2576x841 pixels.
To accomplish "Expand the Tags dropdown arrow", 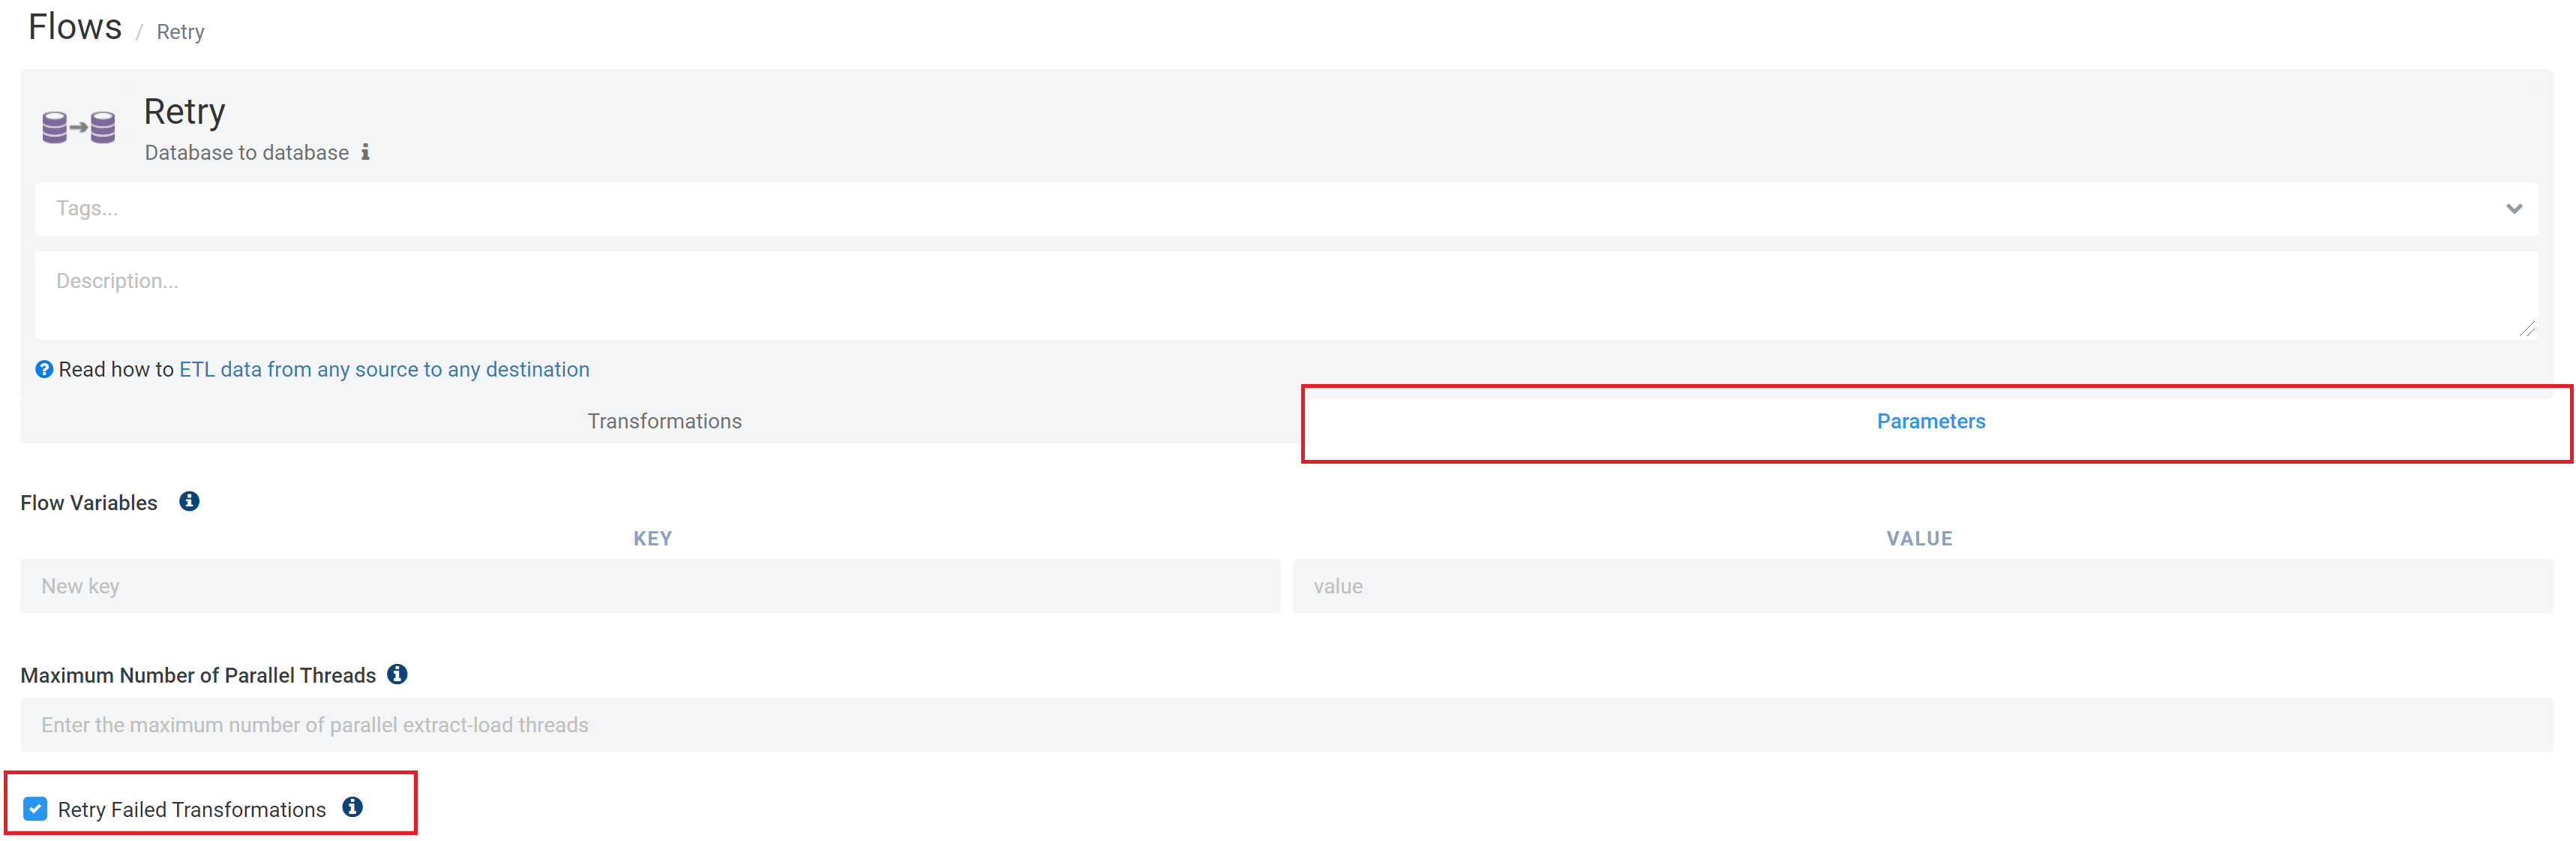I will [x=2514, y=209].
